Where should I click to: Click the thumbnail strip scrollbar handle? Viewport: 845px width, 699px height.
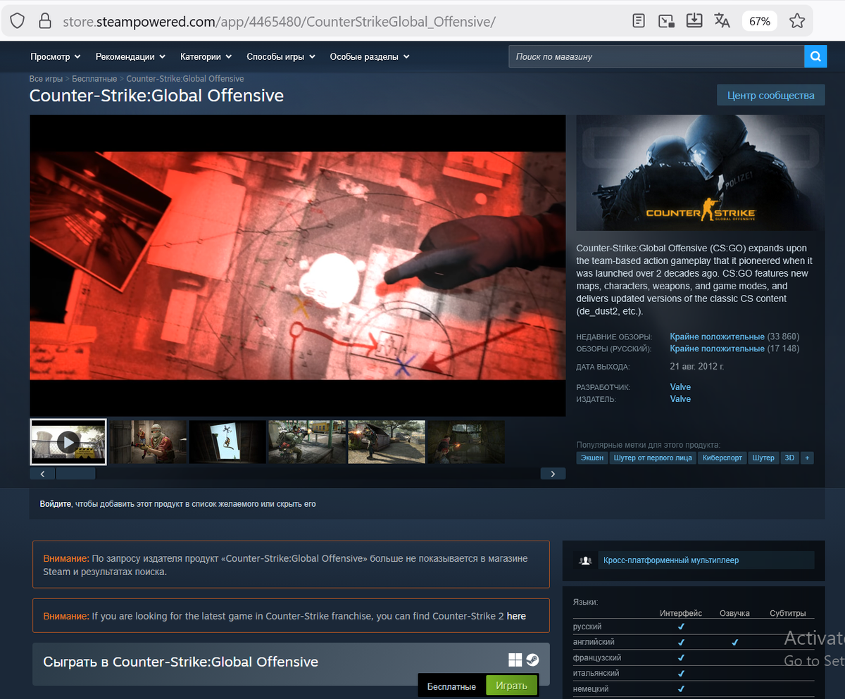(75, 474)
